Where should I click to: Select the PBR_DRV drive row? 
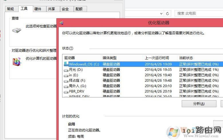click(x=143, y=91)
